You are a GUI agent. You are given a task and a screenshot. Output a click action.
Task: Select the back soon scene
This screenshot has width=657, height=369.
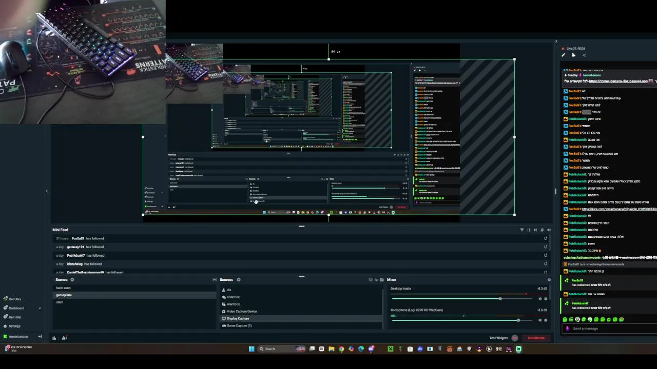click(x=134, y=288)
